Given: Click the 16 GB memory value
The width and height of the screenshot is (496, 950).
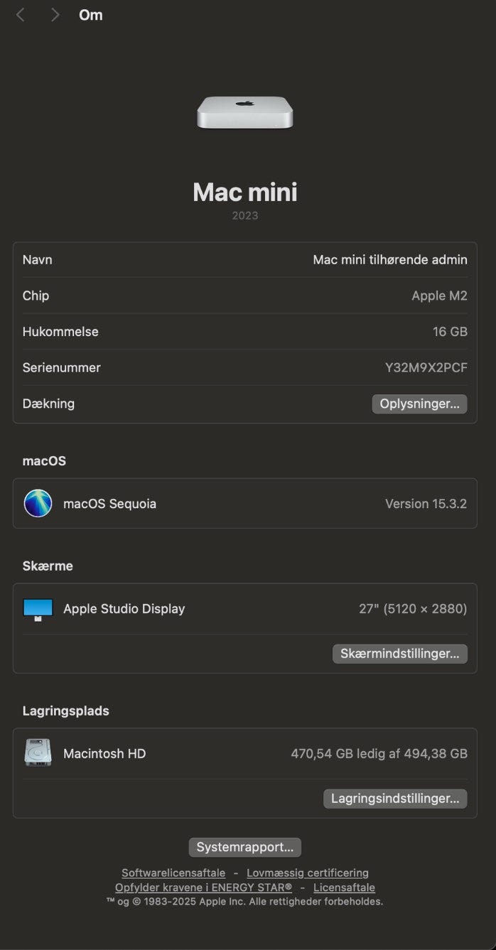Looking at the screenshot, I should (x=451, y=332).
